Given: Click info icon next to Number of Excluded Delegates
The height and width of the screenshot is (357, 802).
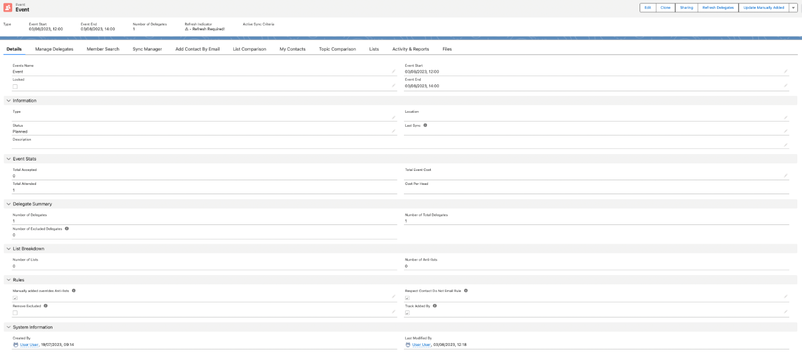Looking at the screenshot, I should pos(67,229).
